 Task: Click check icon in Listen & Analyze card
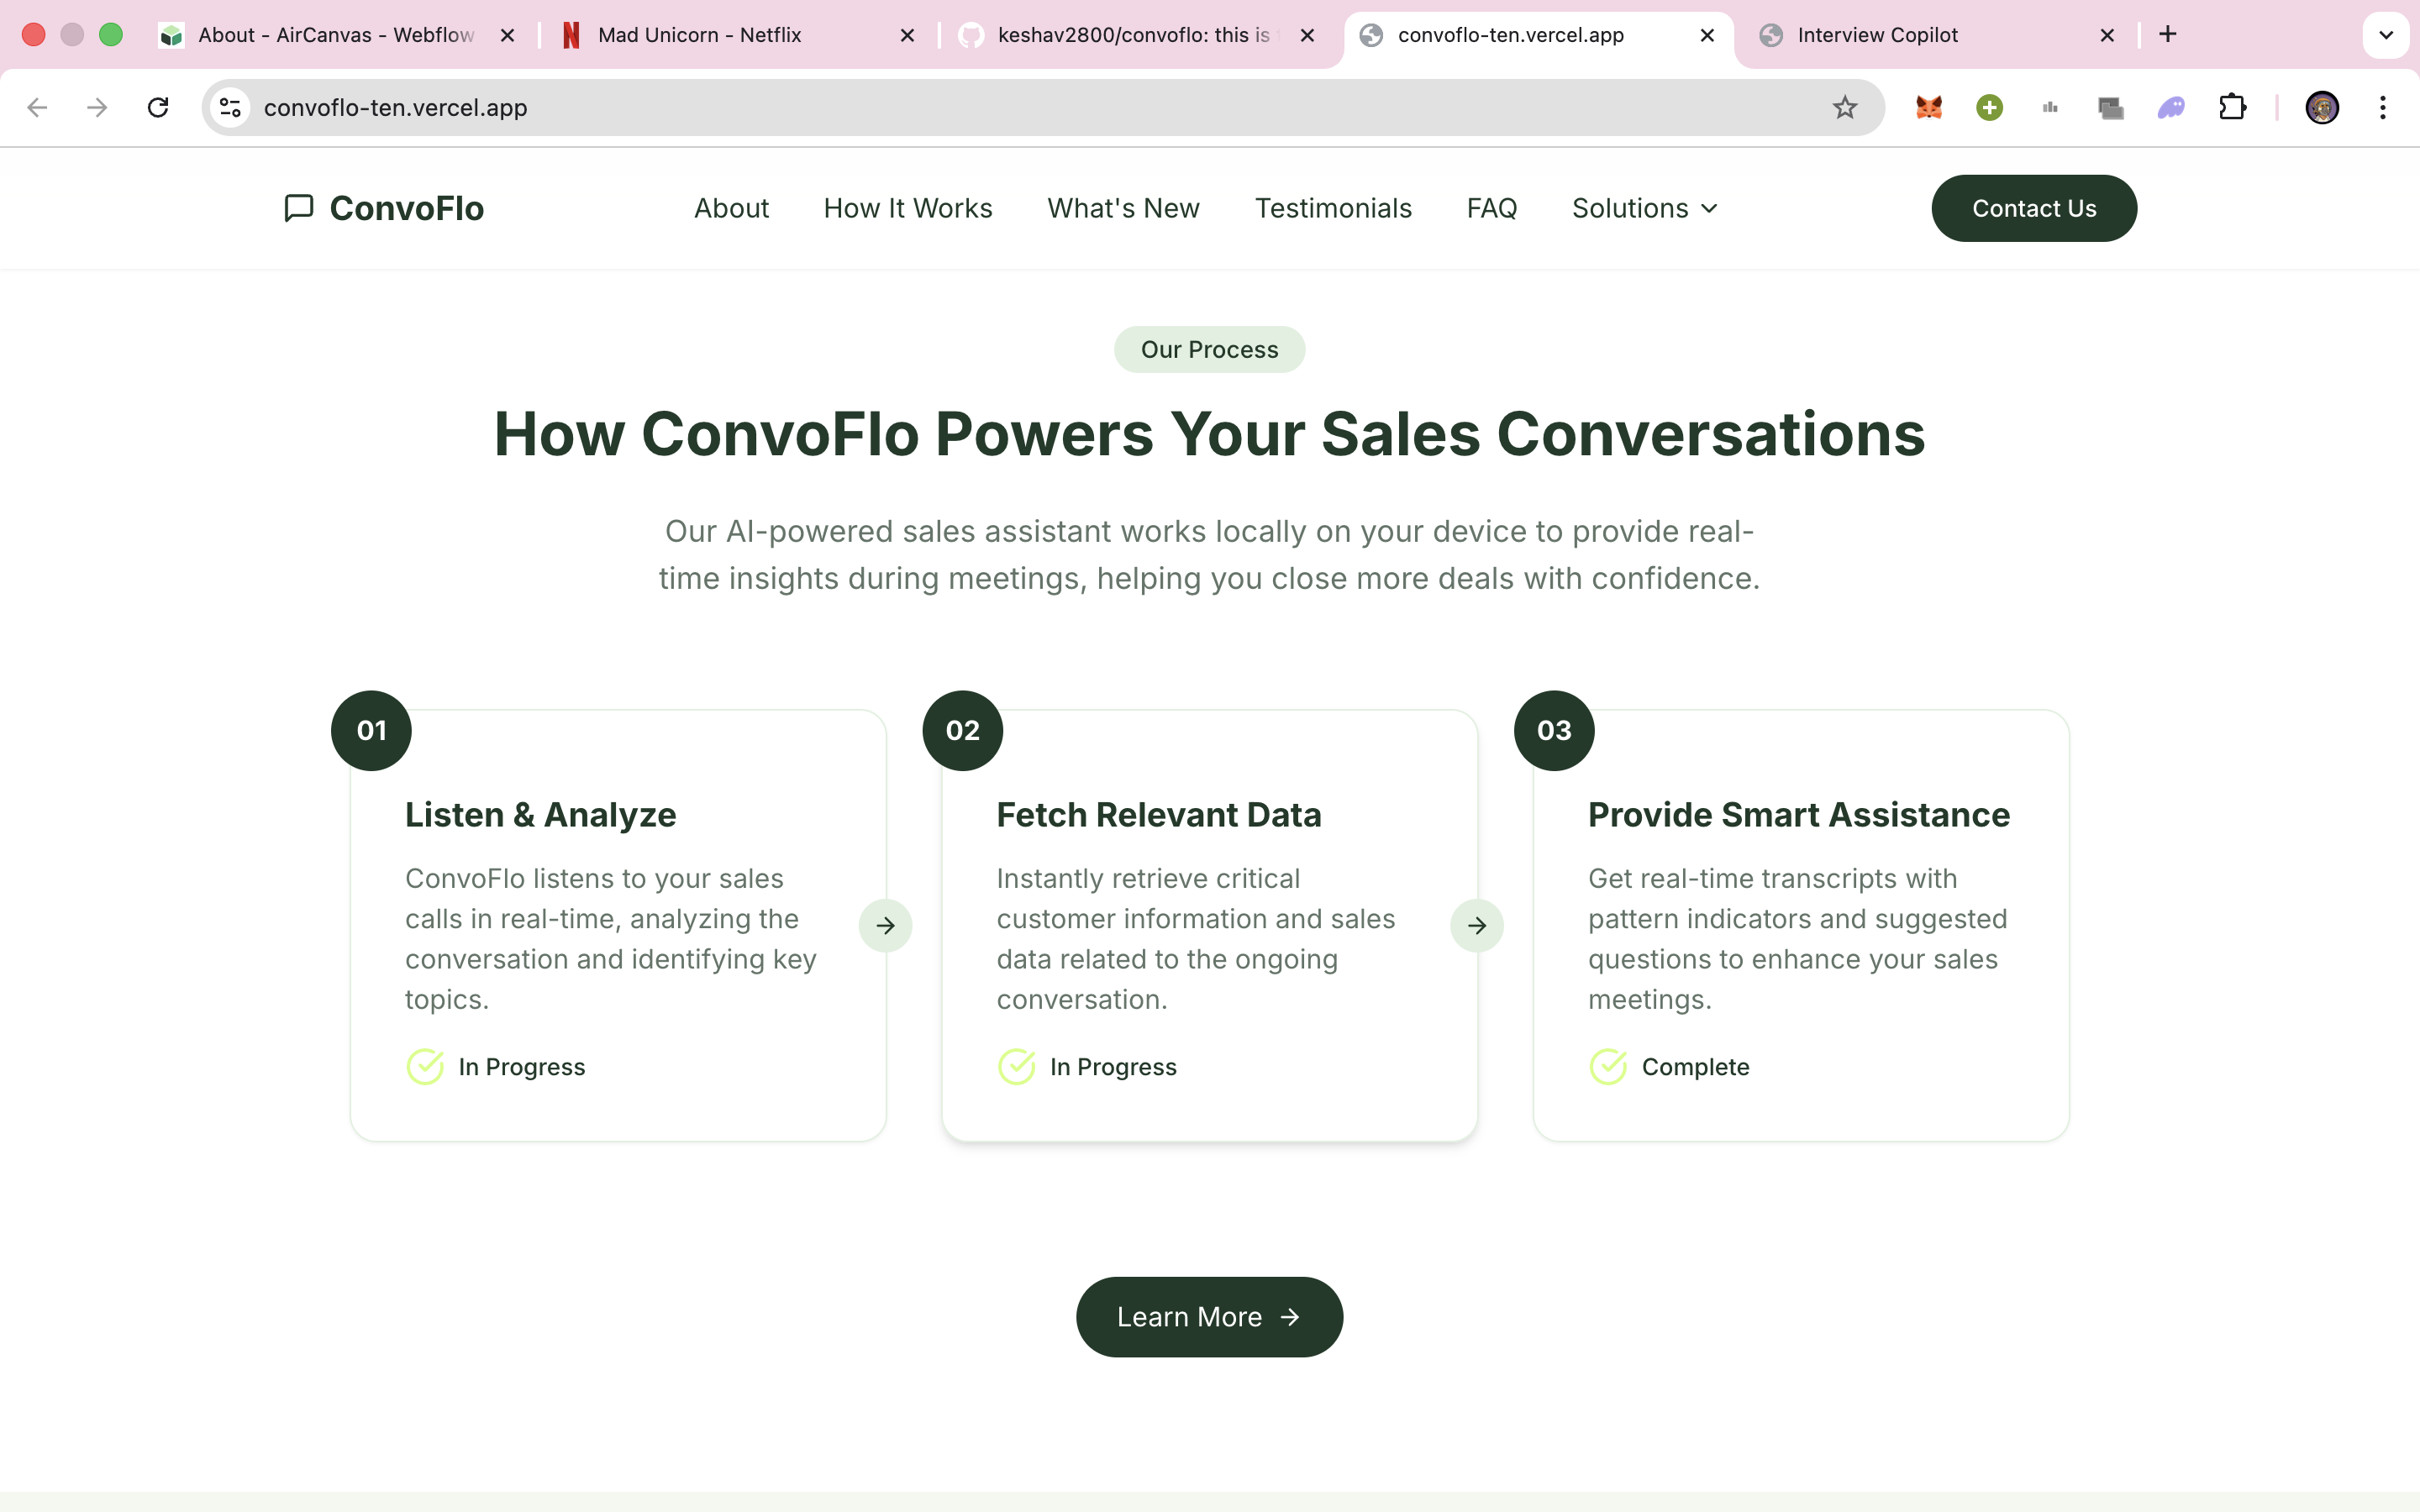tap(425, 1067)
